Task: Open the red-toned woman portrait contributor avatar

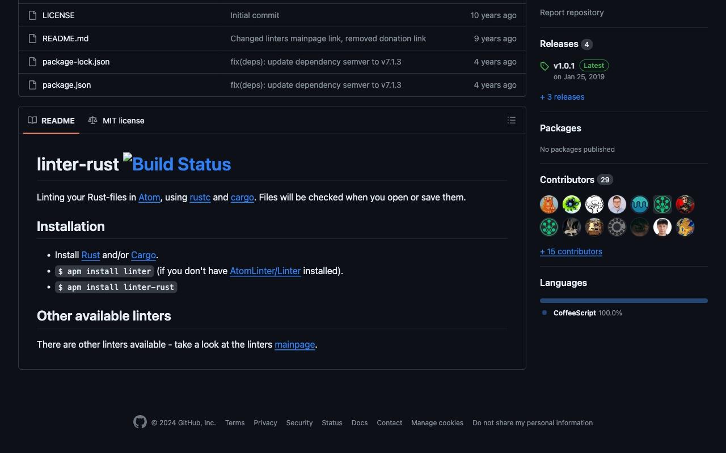Action: coord(685,204)
